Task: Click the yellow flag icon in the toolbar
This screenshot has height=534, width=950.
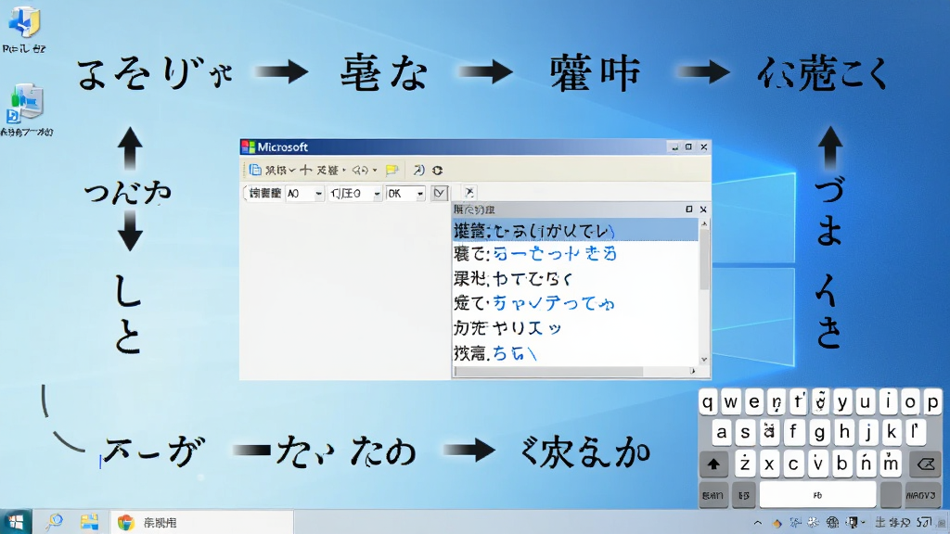Action: tap(392, 171)
